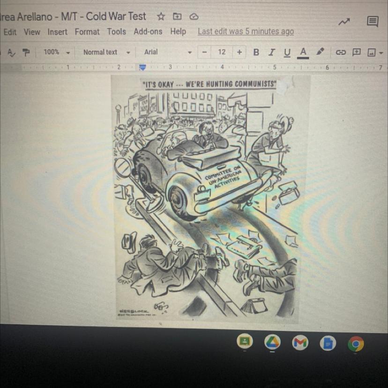Open the Edit menu
The height and width of the screenshot is (388, 388).
tap(10, 32)
